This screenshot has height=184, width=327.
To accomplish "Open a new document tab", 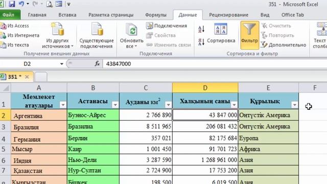I will coord(41,77).
